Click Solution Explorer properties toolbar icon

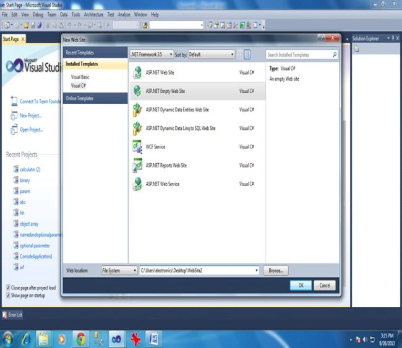click(x=357, y=48)
